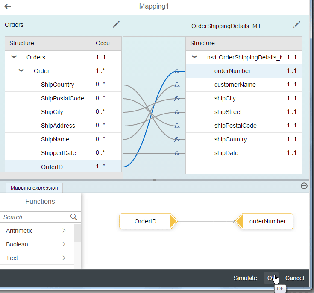Viewport: 314px width, 293px height.
Task: Click the fx function icon next to orderNumber
Action: [177, 71]
